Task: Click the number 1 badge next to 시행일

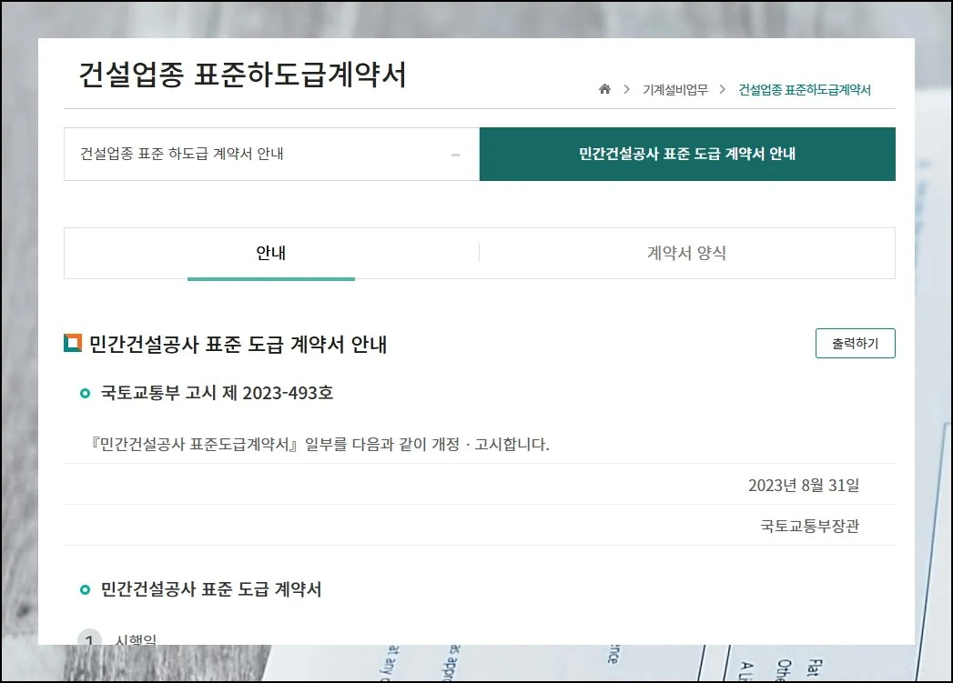Action: [x=89, y=638]
